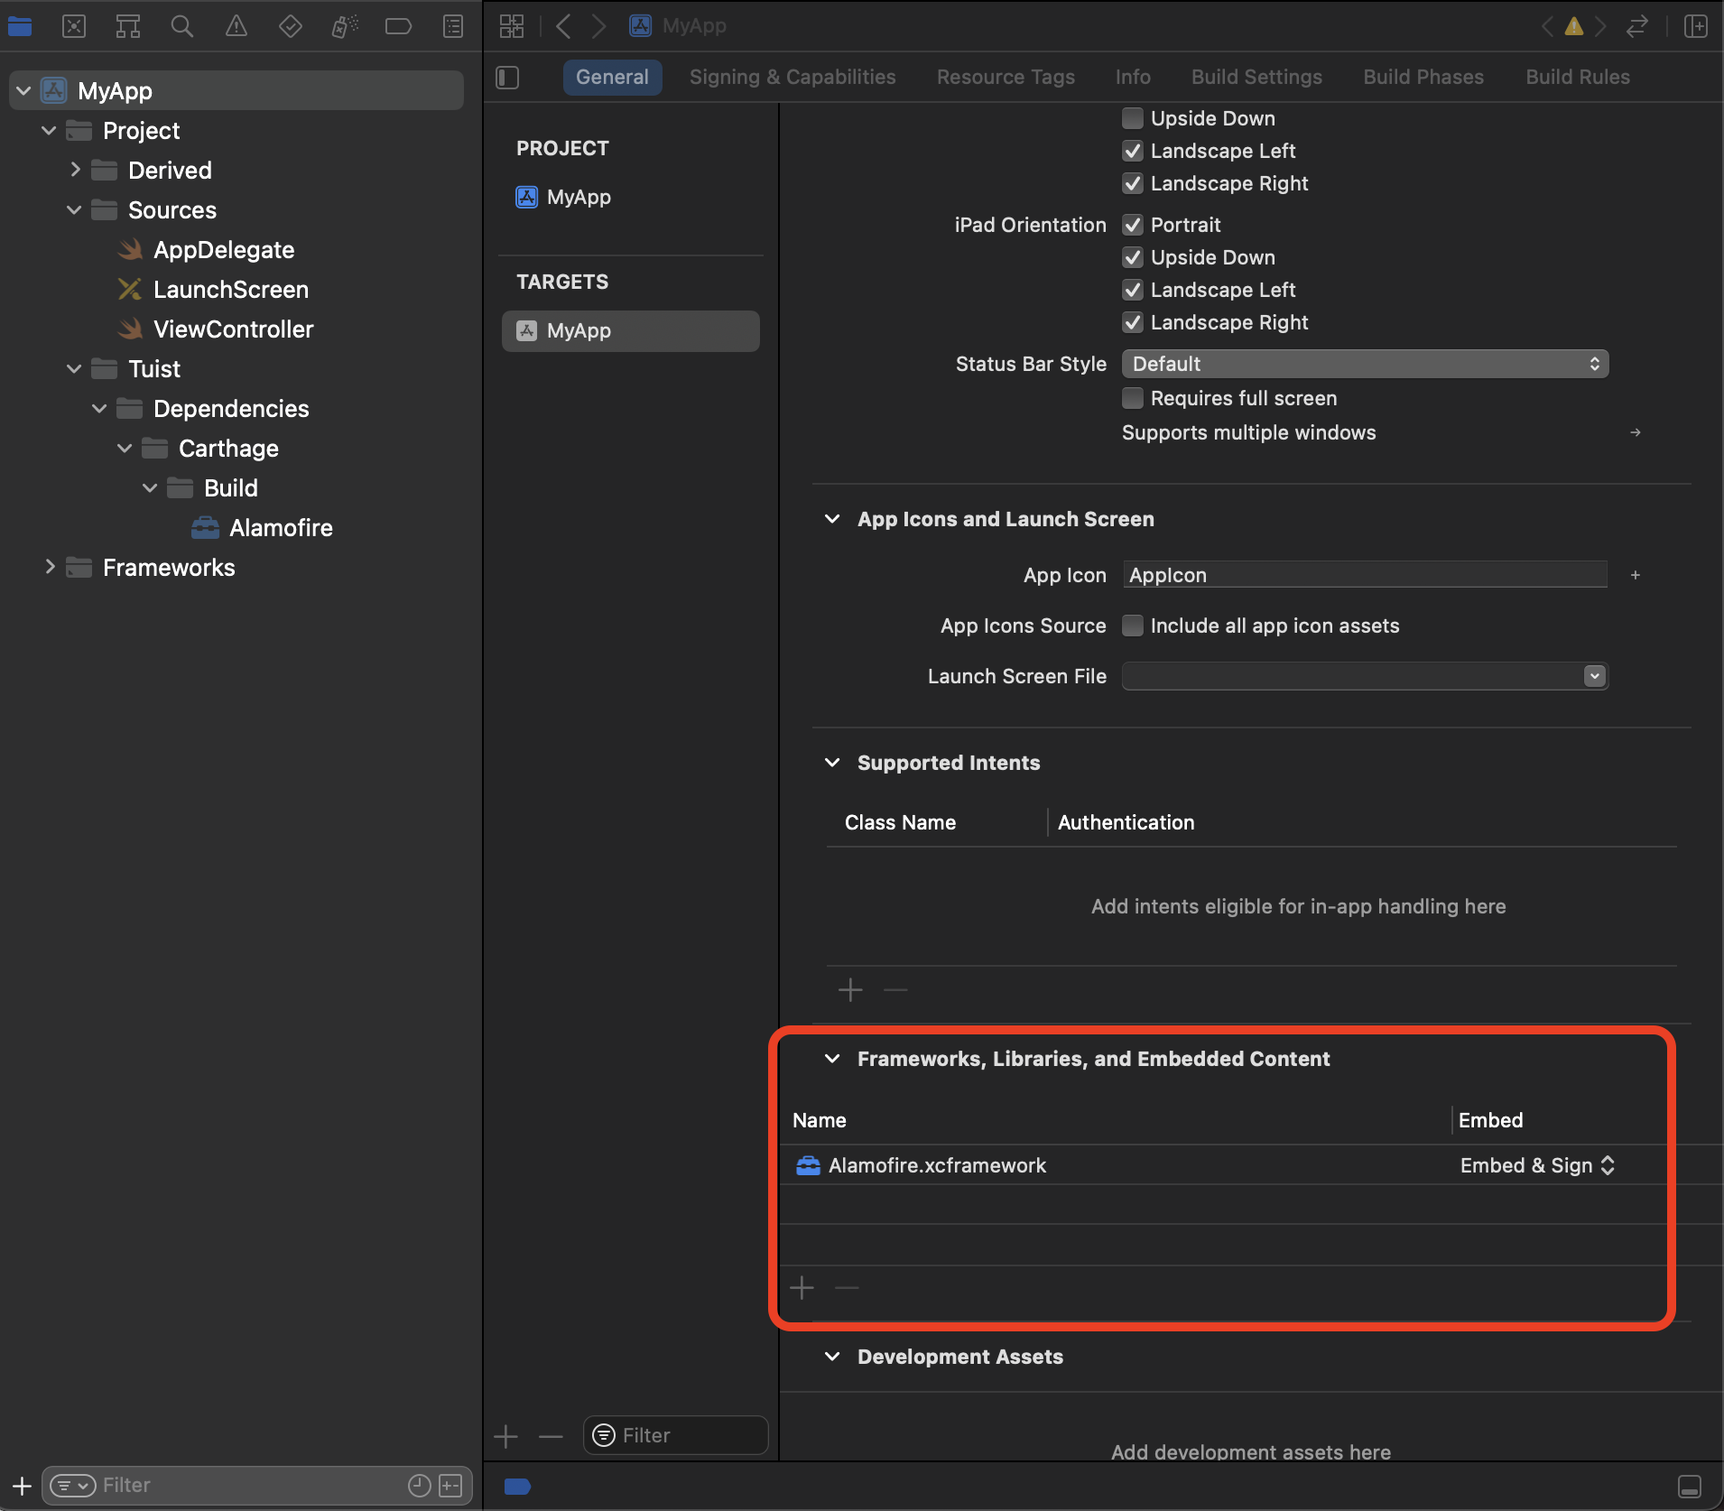
Task: Toggle recent files filter clock icon
Action: [420, 1485]
